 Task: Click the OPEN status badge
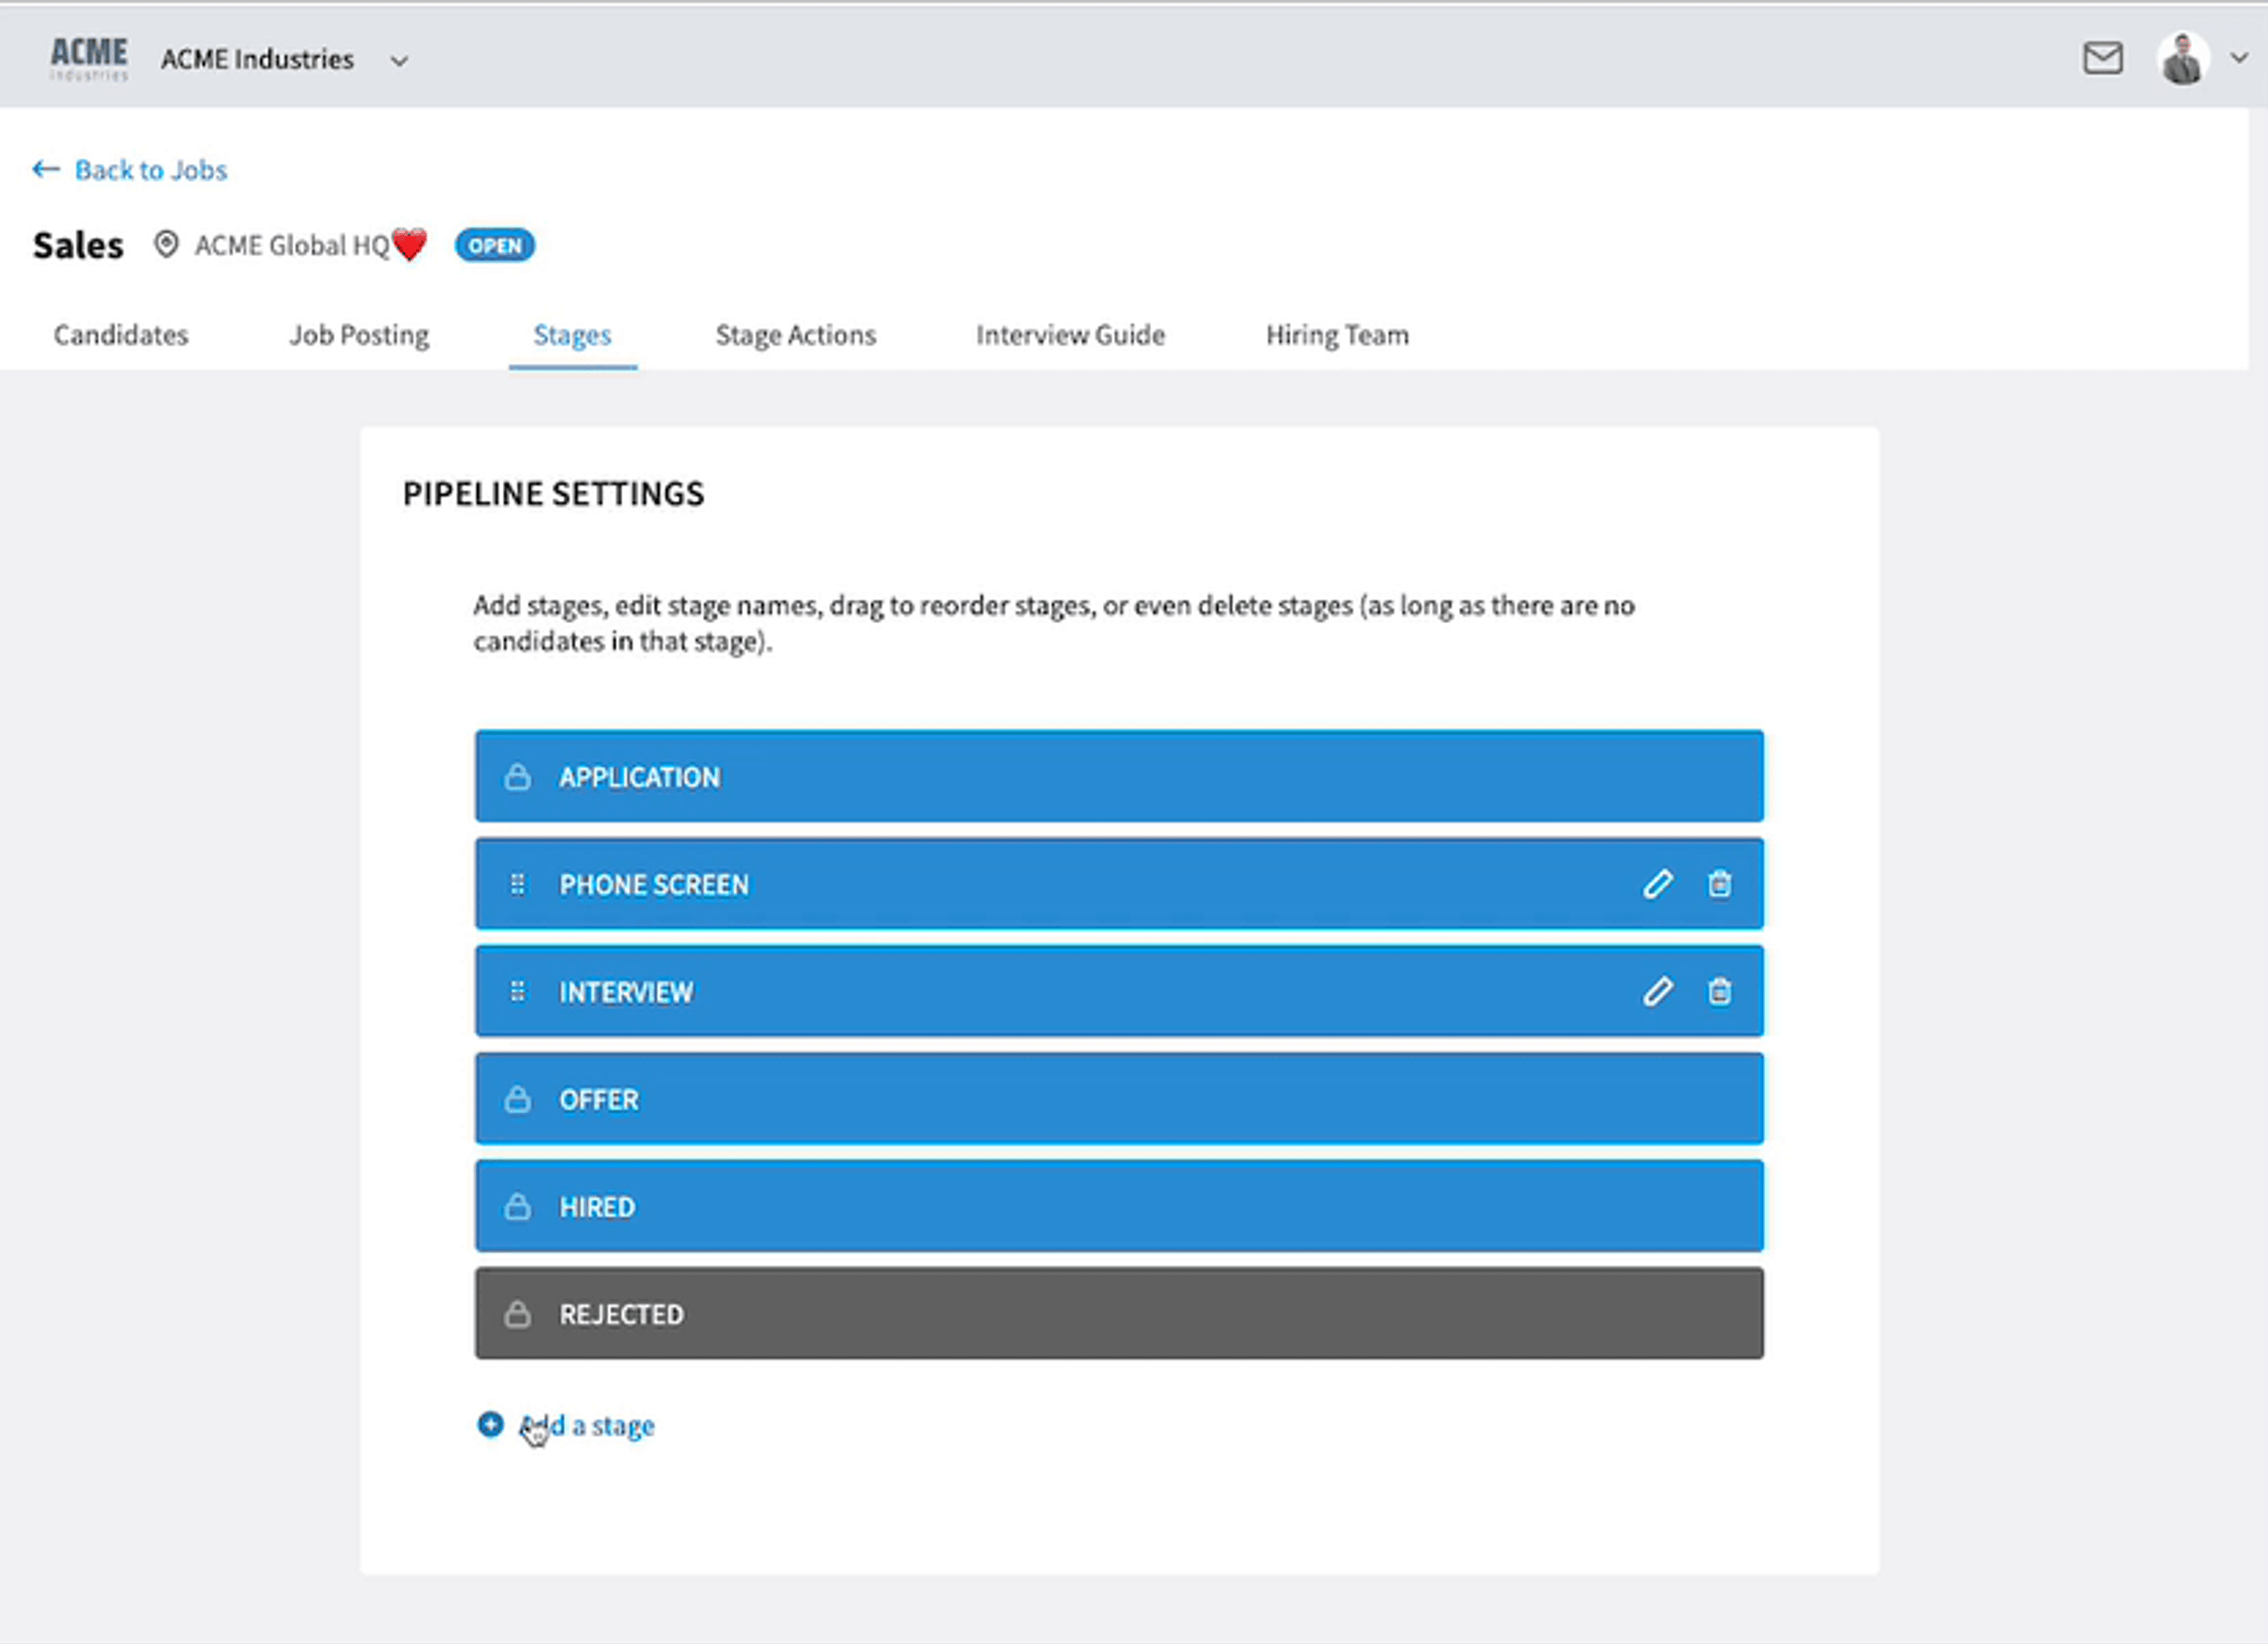495,245
